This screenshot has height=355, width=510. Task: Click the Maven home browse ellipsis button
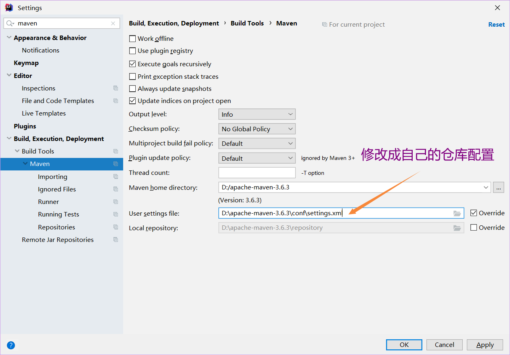[498, 187]
